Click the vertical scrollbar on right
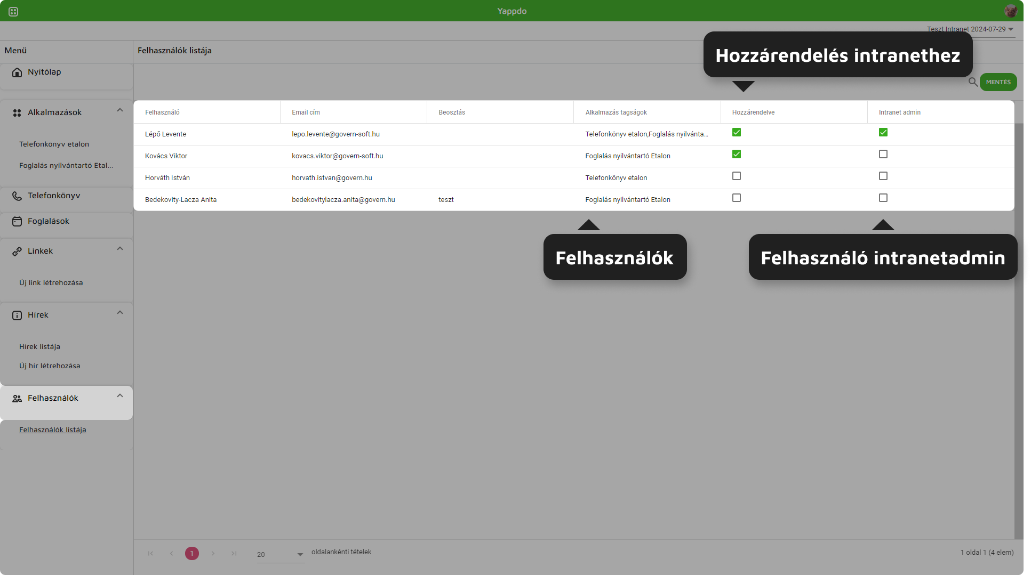1031x575 pixels. [x=1019, y=330]
